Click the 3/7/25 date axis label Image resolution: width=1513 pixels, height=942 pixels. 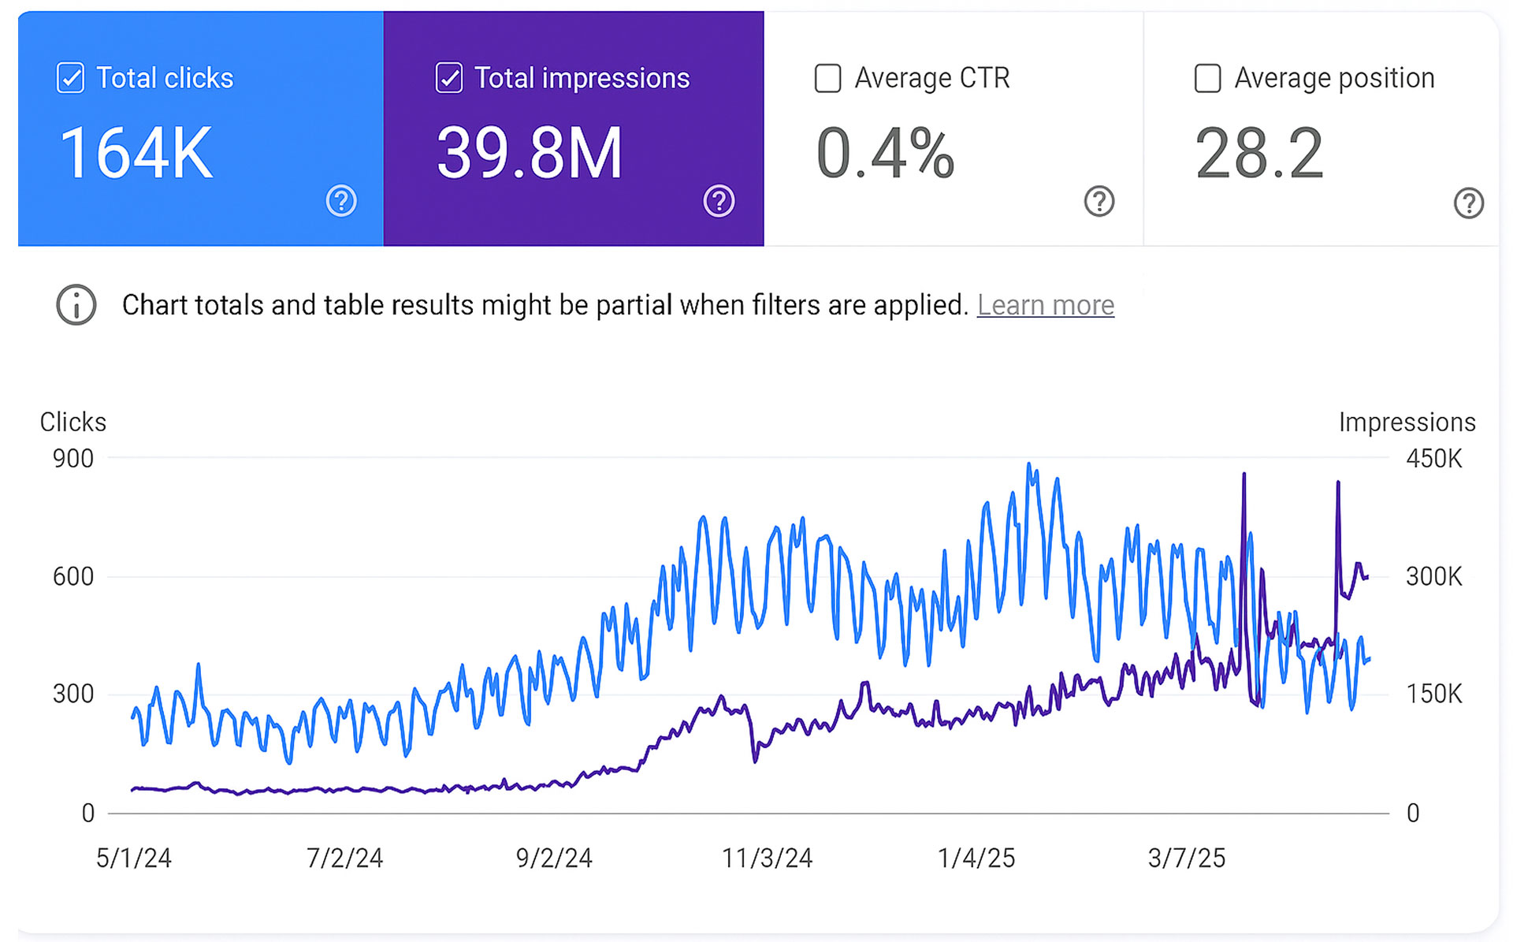(1187, 858)
